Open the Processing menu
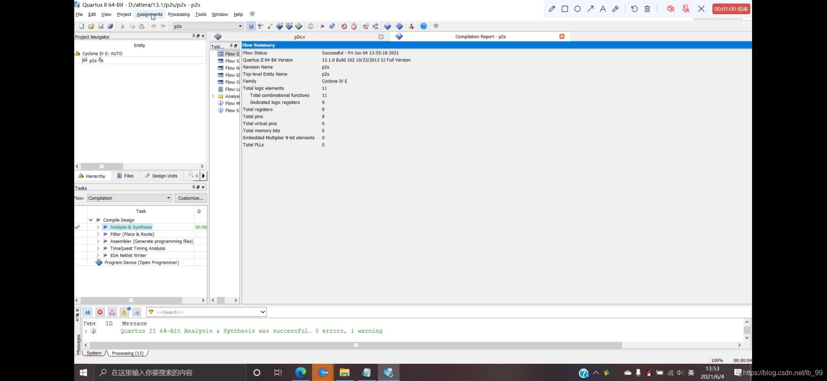The height and width of the screenshot is (381, 827). tap(179, 14)
